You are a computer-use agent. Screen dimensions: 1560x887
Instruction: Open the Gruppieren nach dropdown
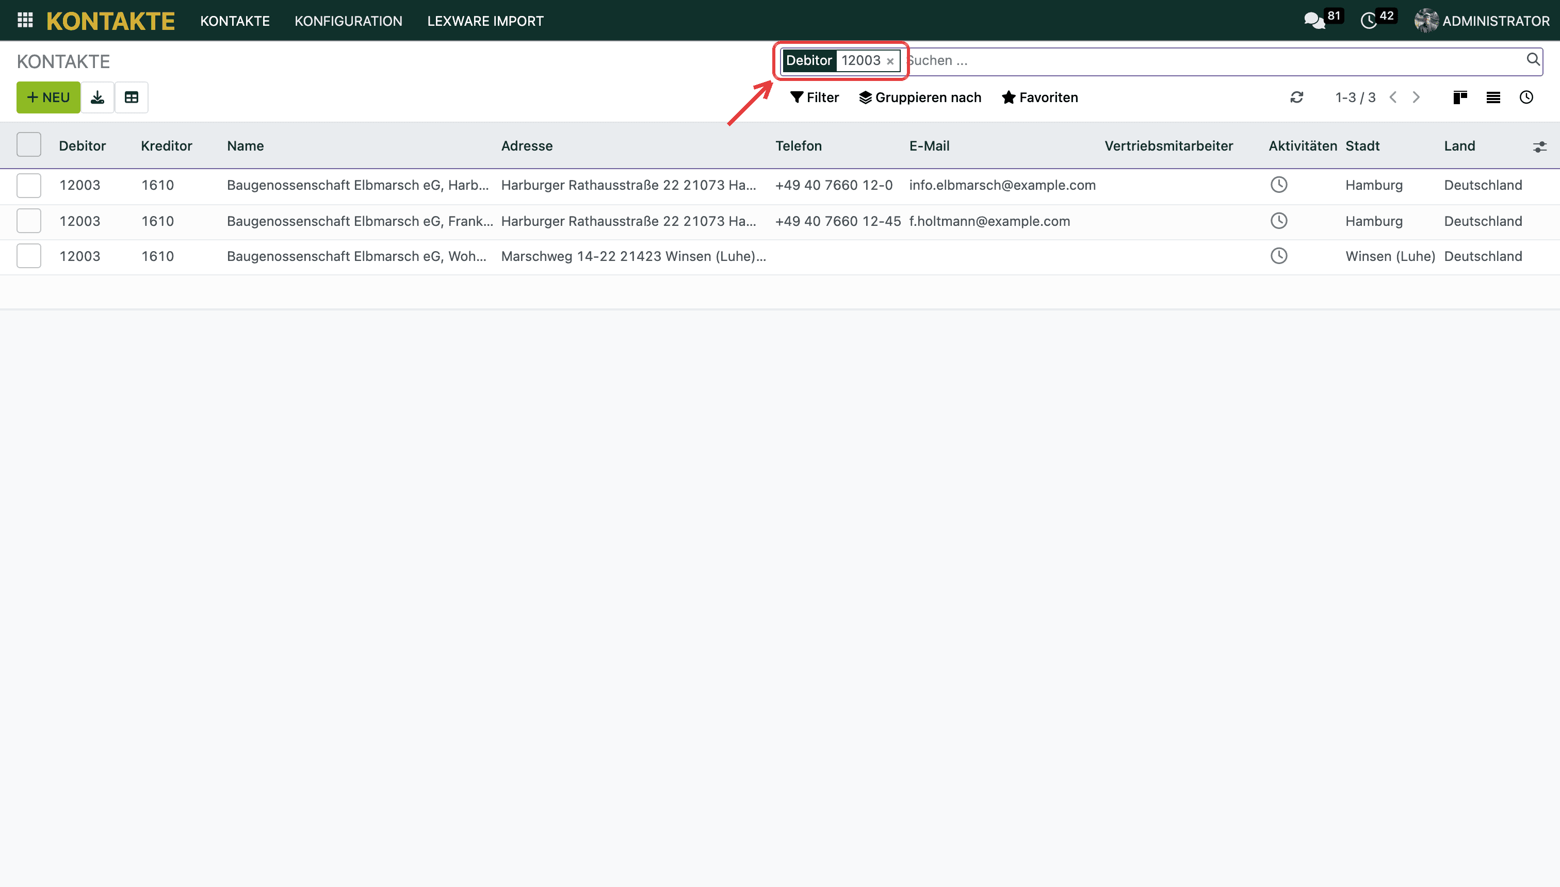tap(920, 97)
